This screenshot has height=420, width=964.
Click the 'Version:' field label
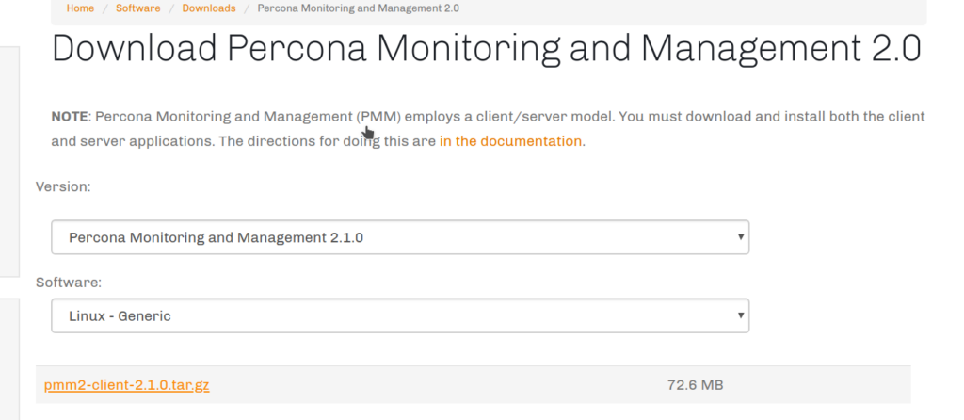tap(63, 187)
